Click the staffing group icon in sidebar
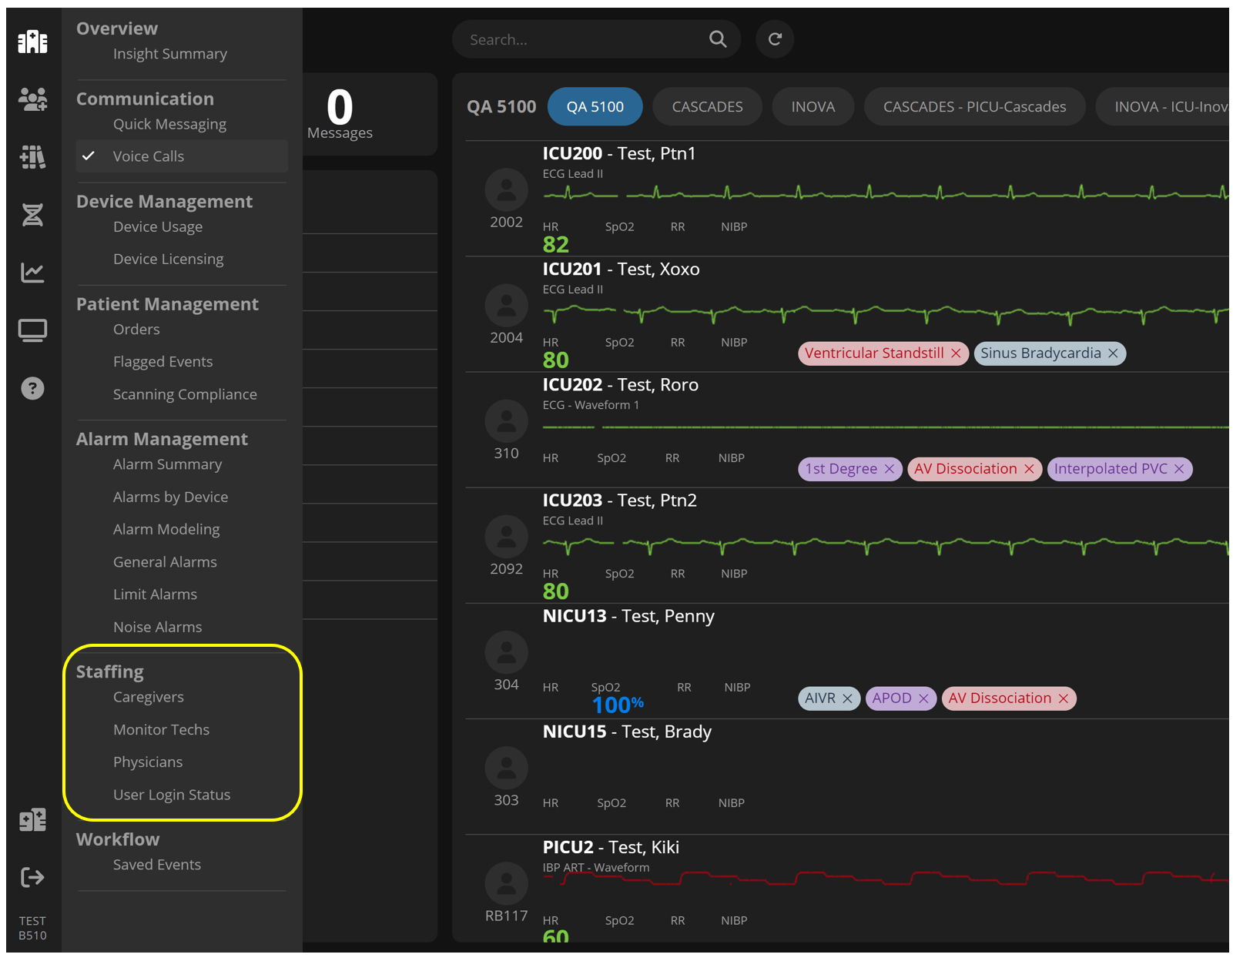This screenshot has height=961, width=1233. [32, 99]
